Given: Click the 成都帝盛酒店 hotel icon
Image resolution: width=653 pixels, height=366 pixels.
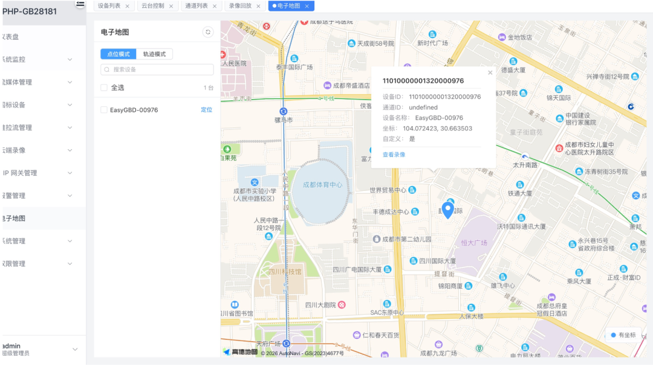Looking at the screenshot, I should tap(327, 85).
